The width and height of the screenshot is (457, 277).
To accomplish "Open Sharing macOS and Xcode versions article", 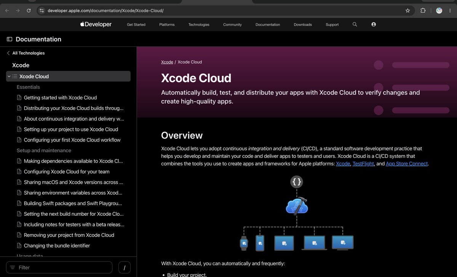I will click(x=74, y=182).
